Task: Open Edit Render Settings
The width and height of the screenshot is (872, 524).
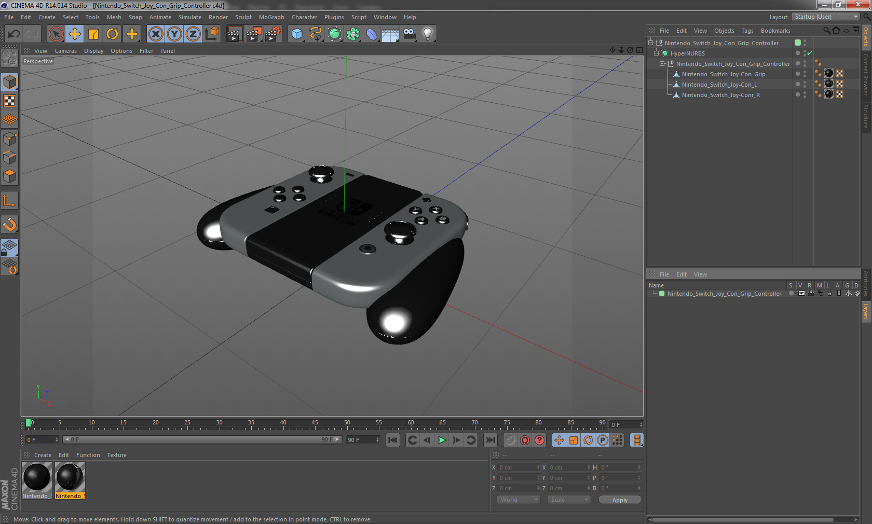Action: pos(272,34)
